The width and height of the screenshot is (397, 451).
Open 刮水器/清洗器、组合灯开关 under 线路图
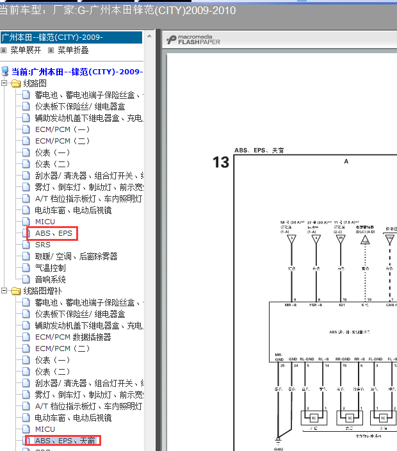tap(89, 176)
